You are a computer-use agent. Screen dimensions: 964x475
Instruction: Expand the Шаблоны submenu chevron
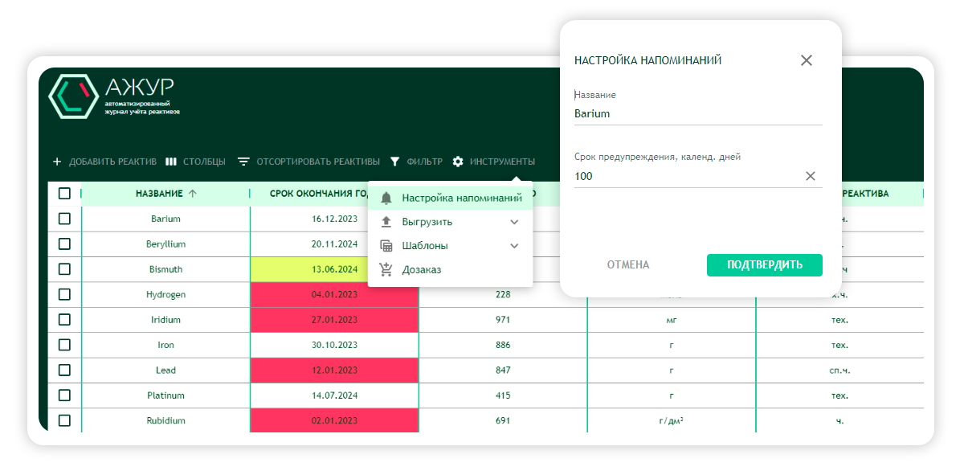514,246
